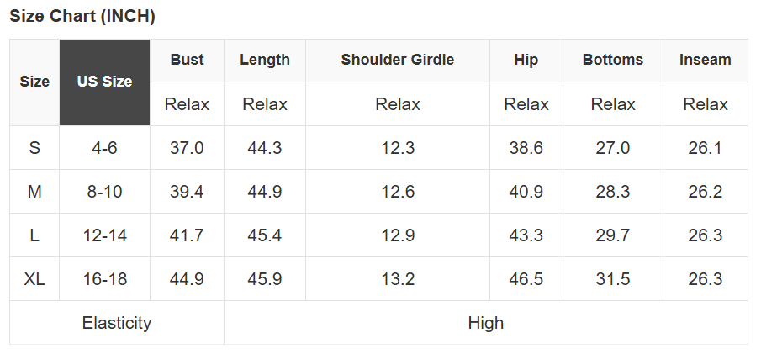Select the Shoulder Girdle header cell
Screen dimensions: 777x354
(398, 60)
